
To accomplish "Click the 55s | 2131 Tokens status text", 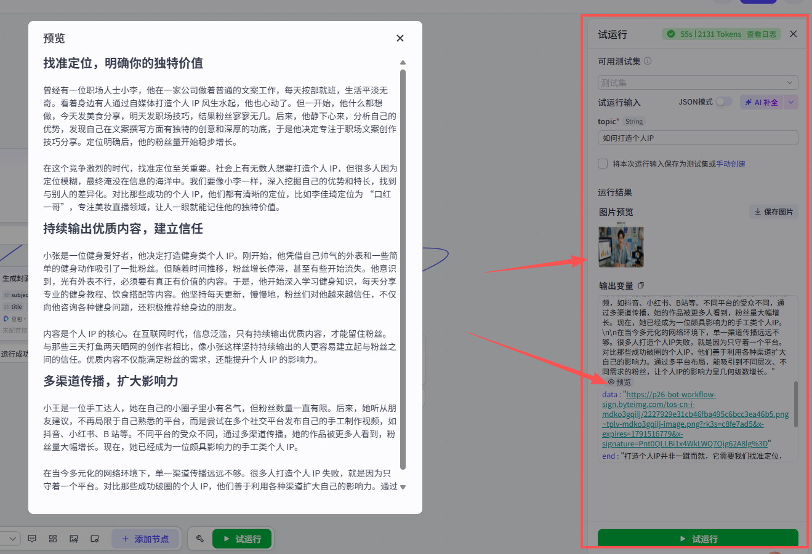I will (x=710, y=34).
